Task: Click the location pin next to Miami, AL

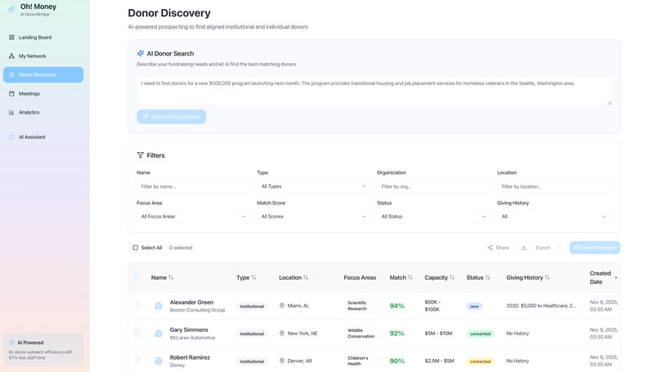Action: 282,306
